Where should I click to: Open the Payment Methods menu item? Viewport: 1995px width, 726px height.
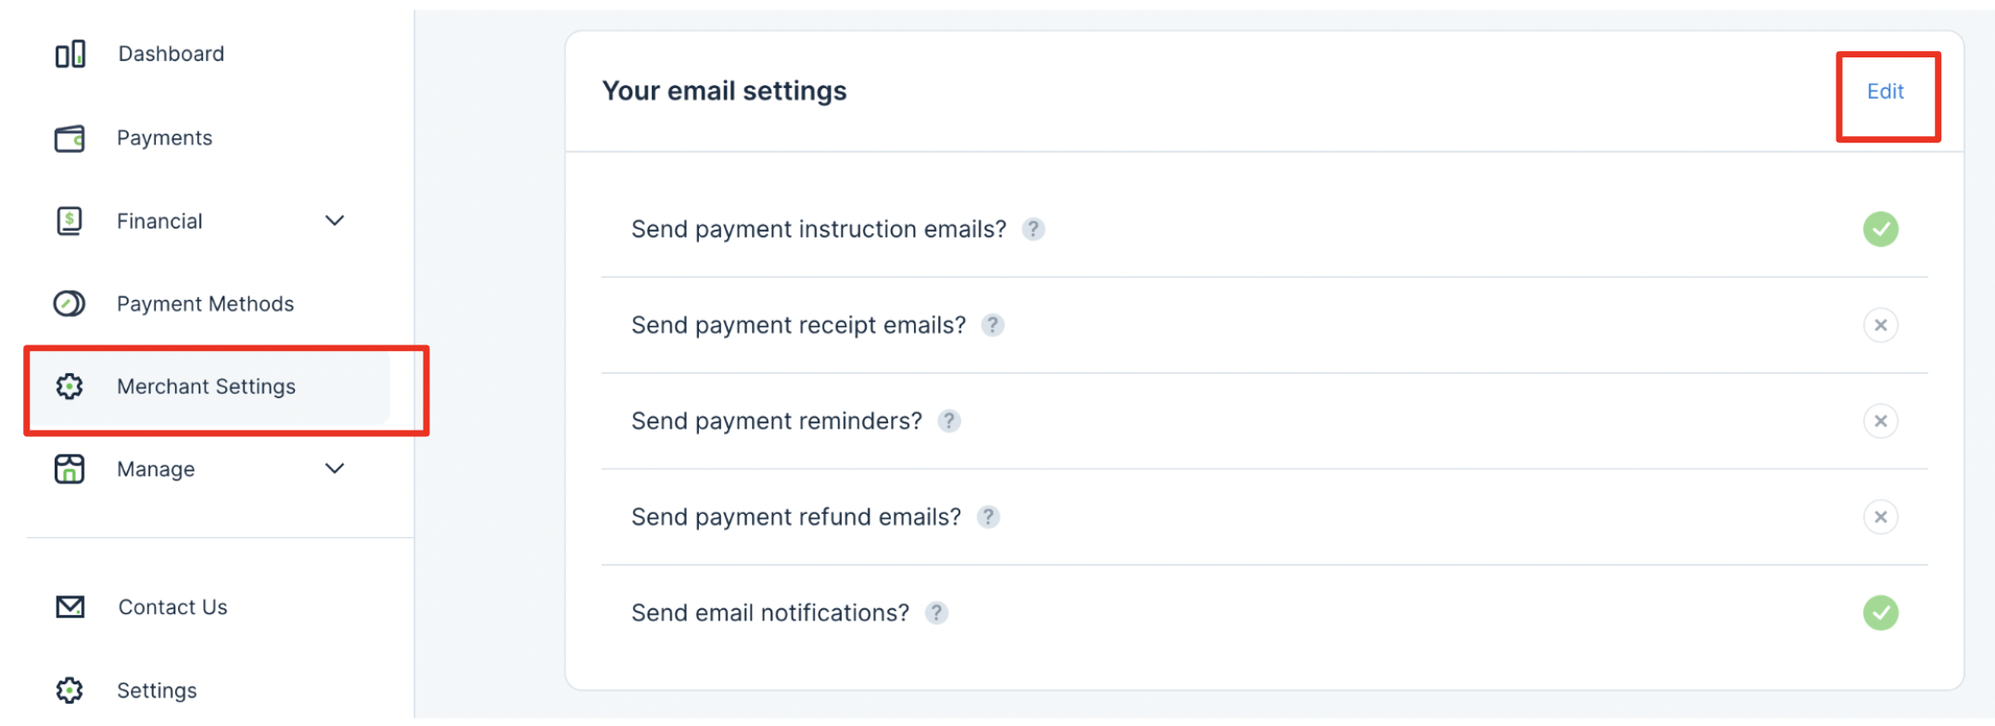coord(205,304)
